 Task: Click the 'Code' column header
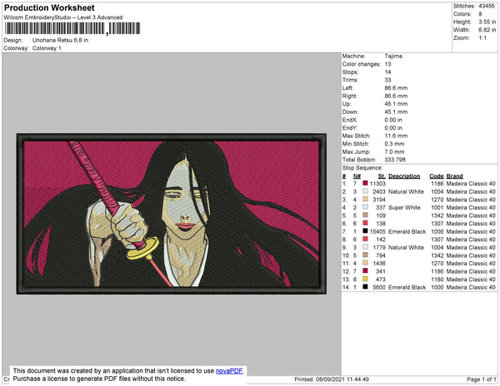pyautogui.click(x=436, y=176)
